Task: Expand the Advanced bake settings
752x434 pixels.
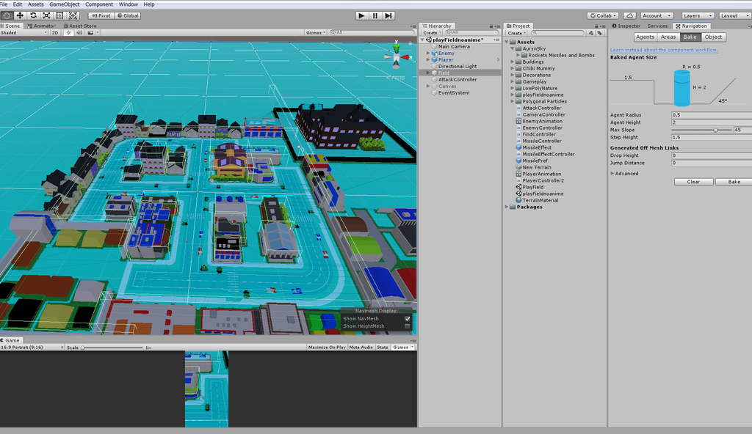Action: 612,174
